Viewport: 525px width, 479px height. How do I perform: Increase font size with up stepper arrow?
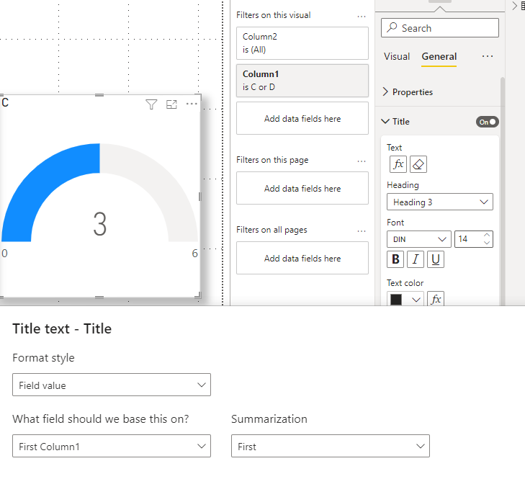487,235
